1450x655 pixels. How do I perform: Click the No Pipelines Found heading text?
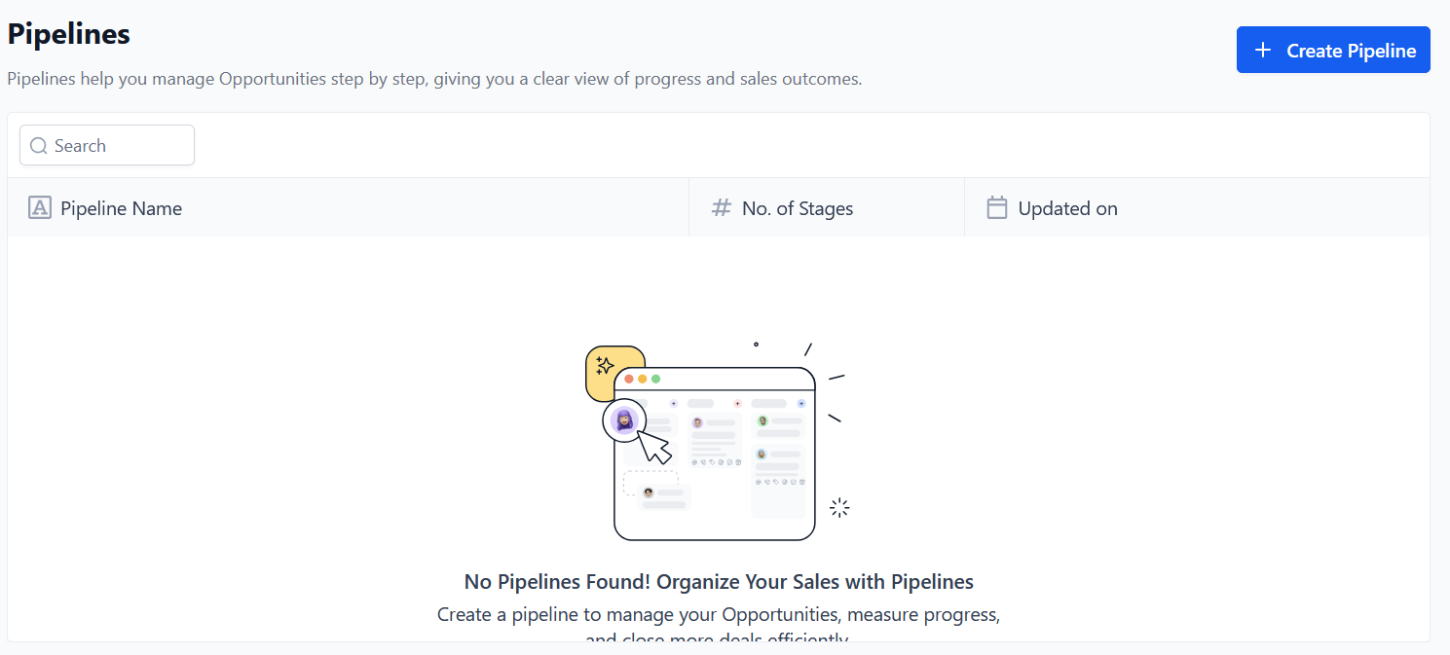(719, 582)
